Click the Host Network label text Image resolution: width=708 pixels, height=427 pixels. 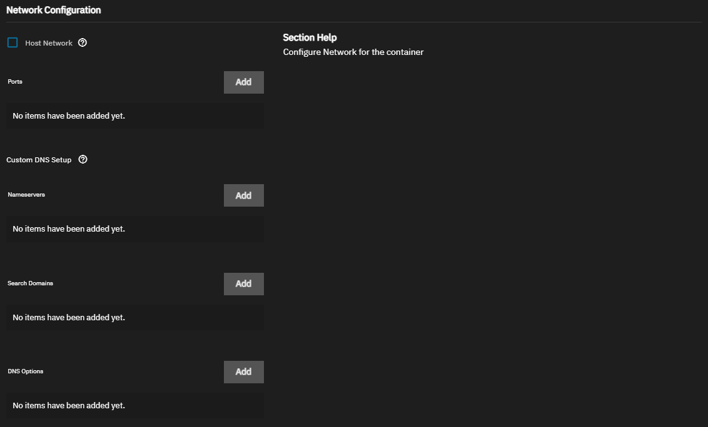49,43
